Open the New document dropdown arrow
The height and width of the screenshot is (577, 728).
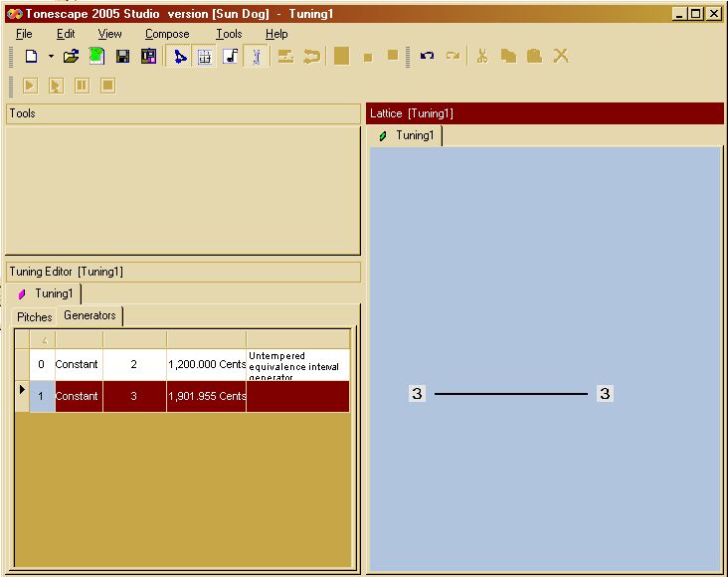pos(51,57)
